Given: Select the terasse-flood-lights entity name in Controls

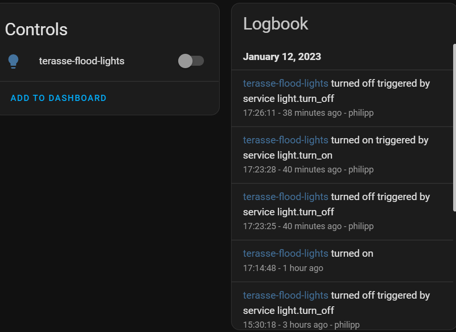Looking at the screenshot, I should 81,61.
